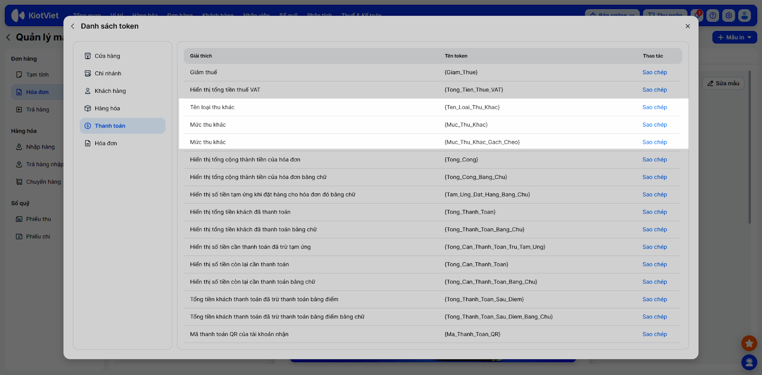The image size is (762, 375).
Task: Click the "Giải thích" column header
Action: (201, 56)
